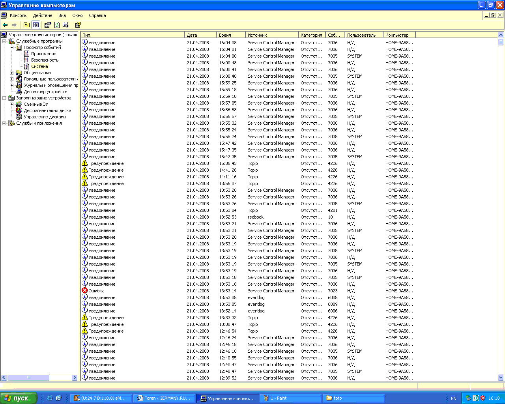
Task: Toggle the Show/Hide console tree button
Action: point(36,25)
